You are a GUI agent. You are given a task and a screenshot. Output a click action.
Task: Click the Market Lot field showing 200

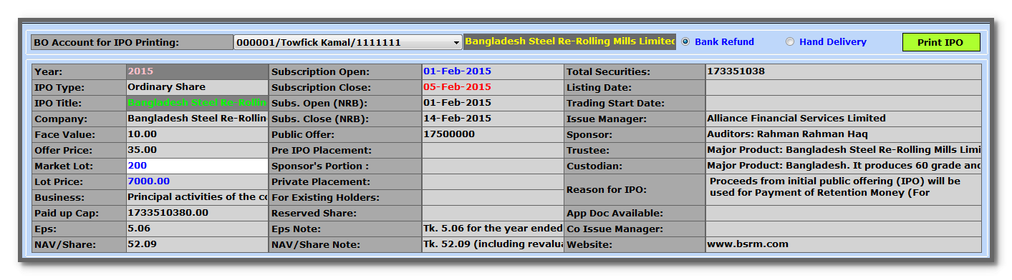coord(197,166)
